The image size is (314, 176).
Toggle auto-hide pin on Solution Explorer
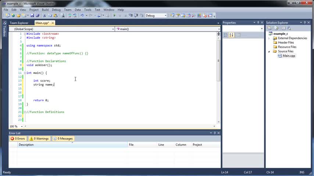tap(305, 23)
